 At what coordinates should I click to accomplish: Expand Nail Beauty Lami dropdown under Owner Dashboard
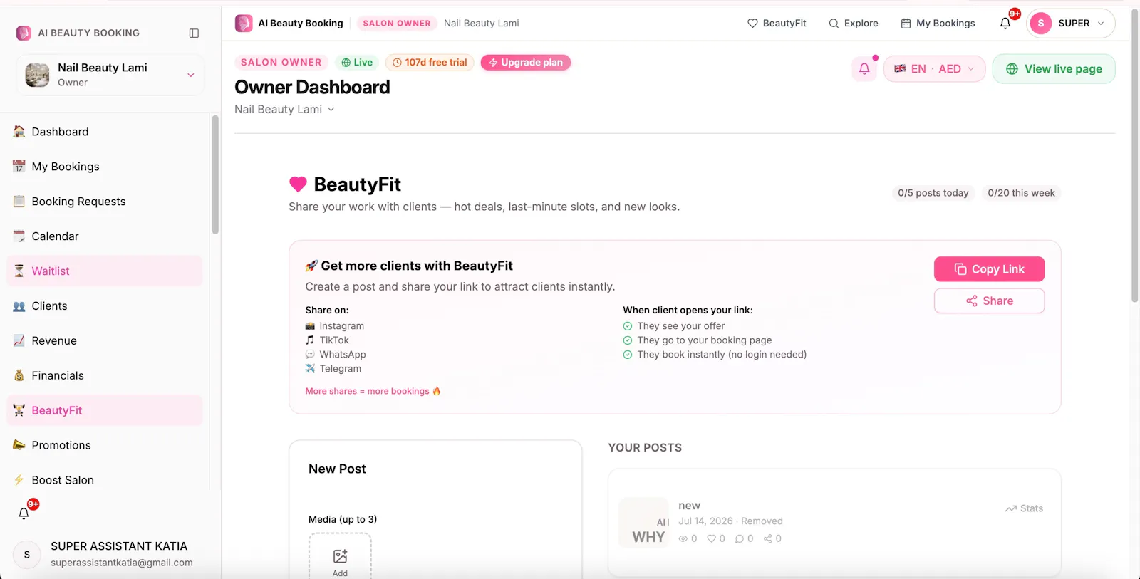click(x=284, y=109)
